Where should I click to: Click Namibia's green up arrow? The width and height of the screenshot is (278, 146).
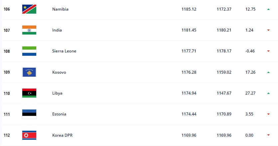[x=268, y=9]
